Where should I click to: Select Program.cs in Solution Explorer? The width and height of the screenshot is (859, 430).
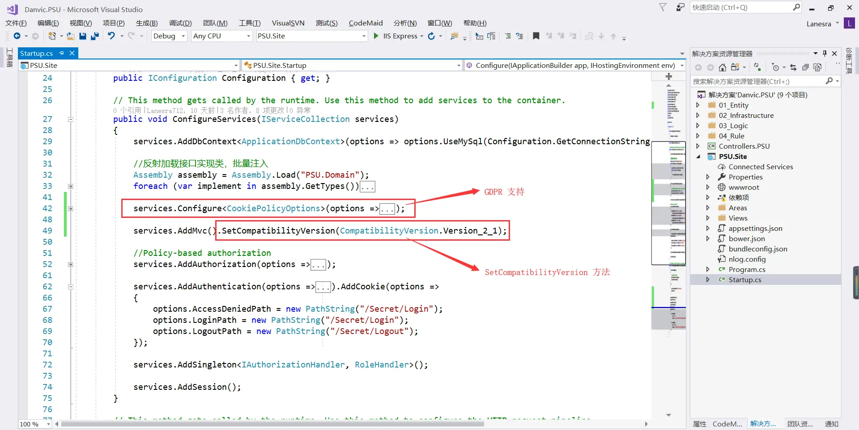747,269
